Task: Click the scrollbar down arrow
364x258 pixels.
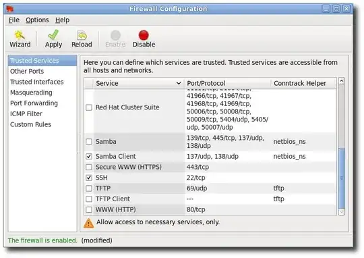Action: click(342, 212)
